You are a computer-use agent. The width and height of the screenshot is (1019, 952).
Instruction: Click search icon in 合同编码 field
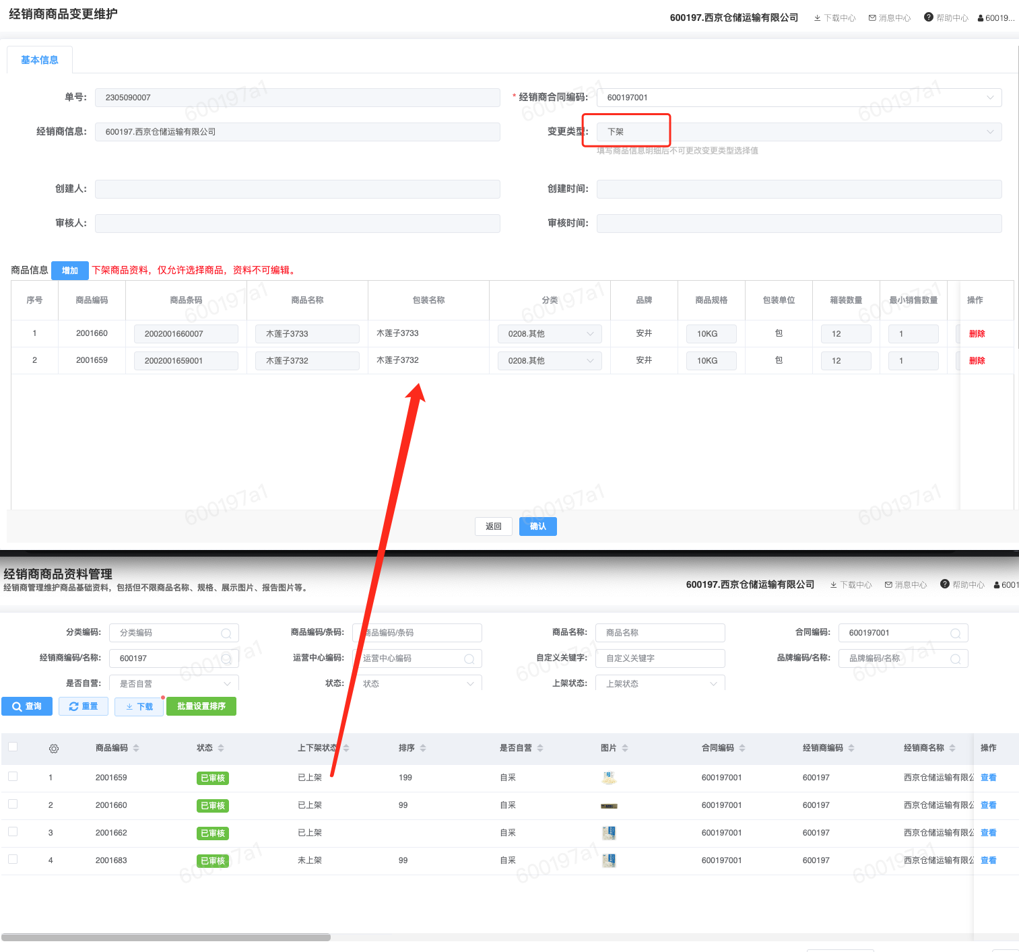click(955, 634)
